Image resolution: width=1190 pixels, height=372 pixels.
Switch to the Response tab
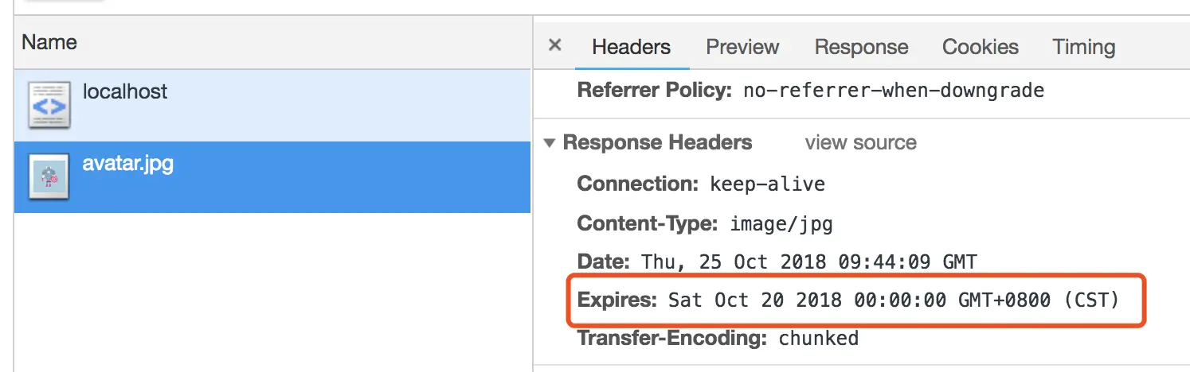click(x=861, y=47)
